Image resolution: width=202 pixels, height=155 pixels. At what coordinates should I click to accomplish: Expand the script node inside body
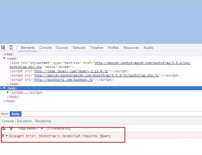click(x=8, y=92)
